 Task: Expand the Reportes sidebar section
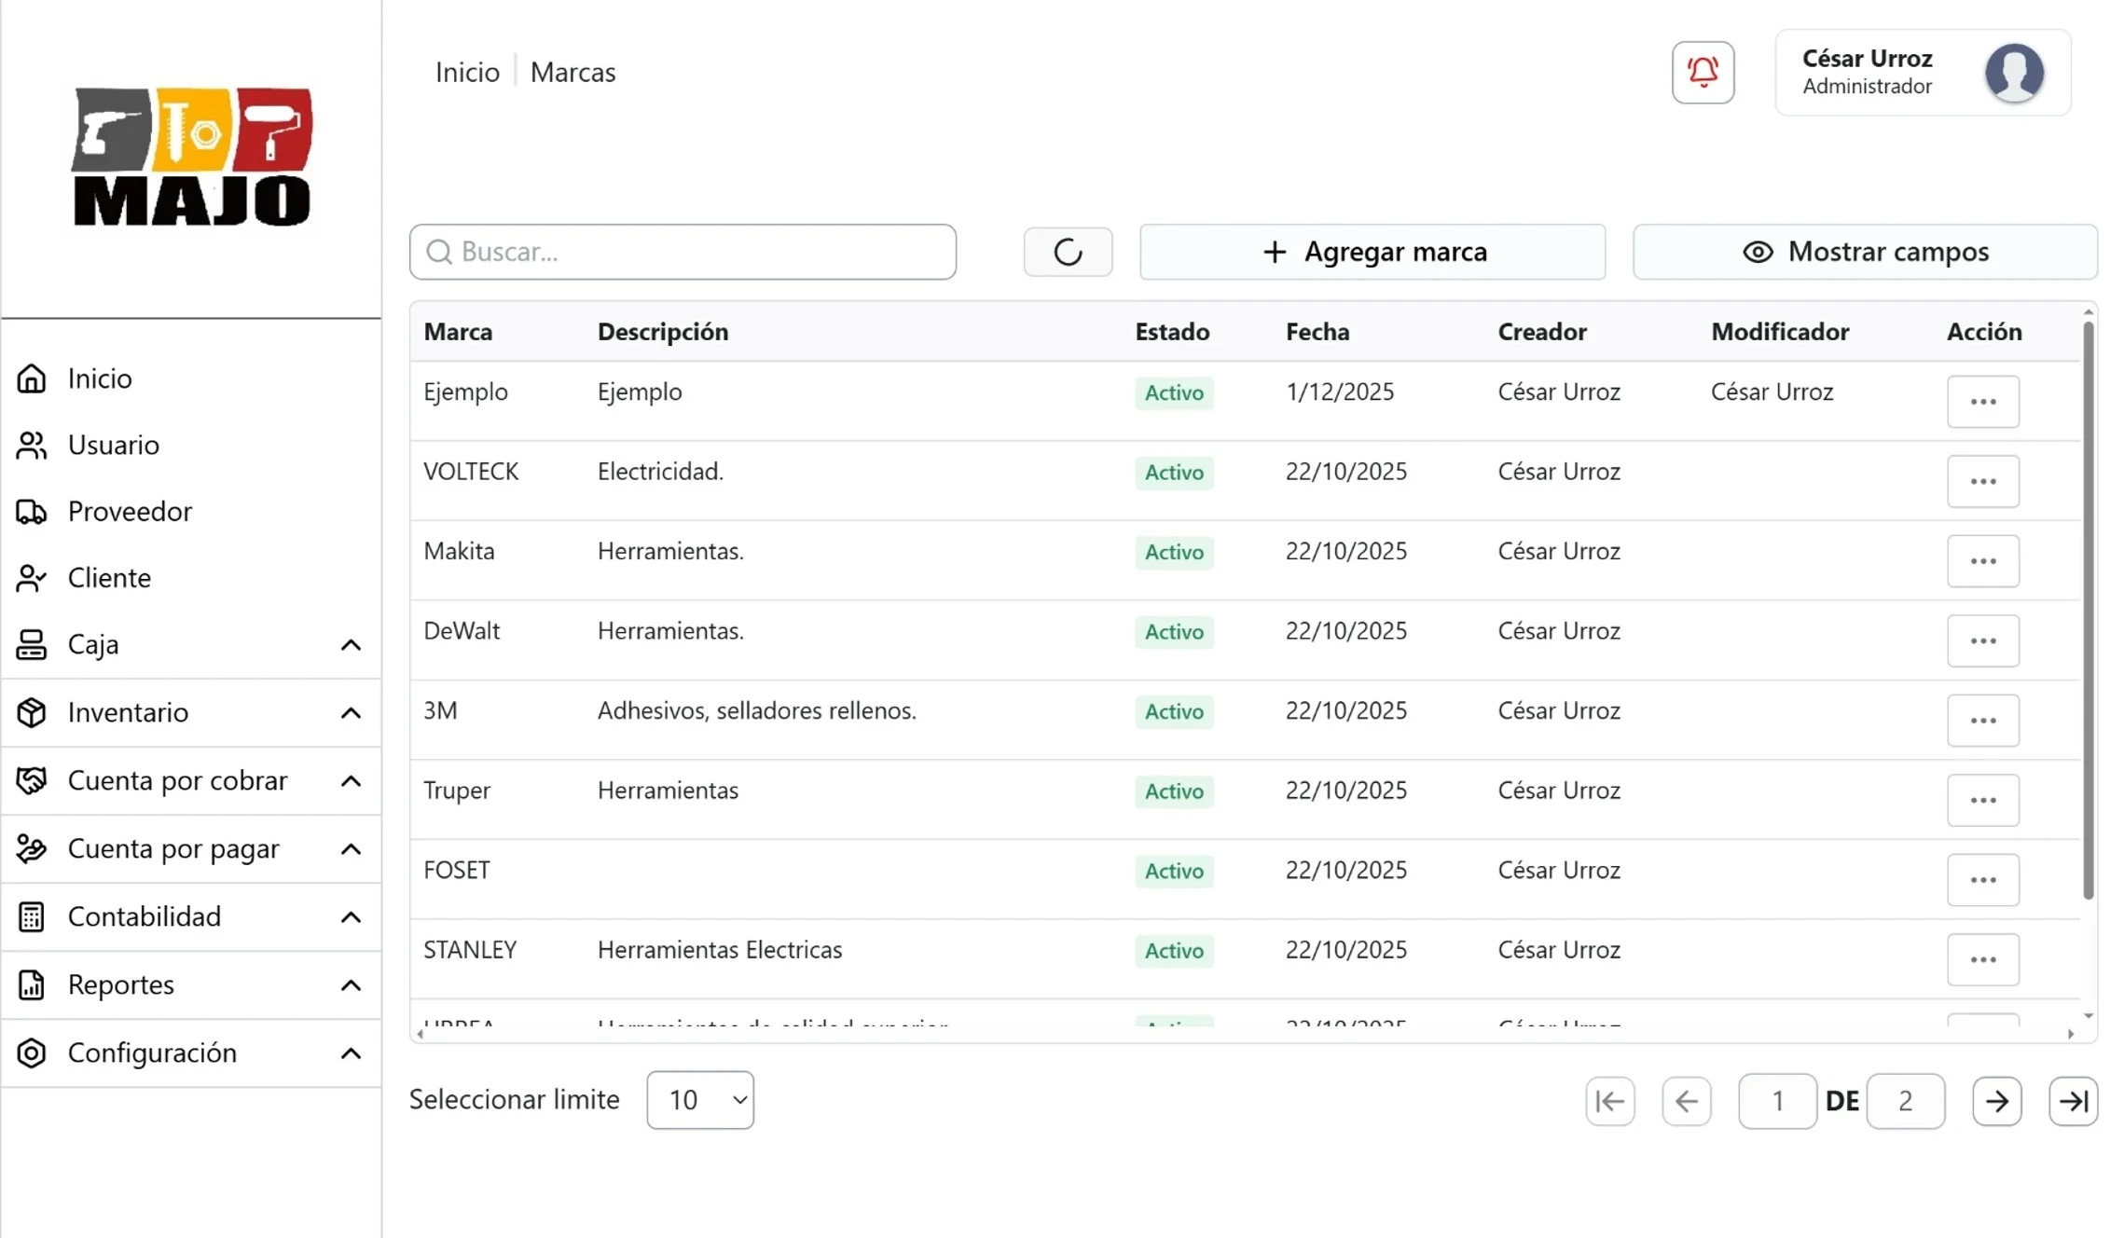pos(190,984)
